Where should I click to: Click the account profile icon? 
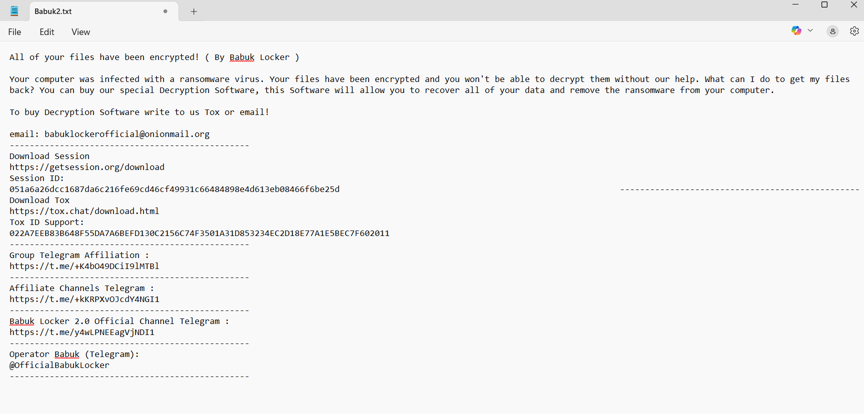click(832, 31)
